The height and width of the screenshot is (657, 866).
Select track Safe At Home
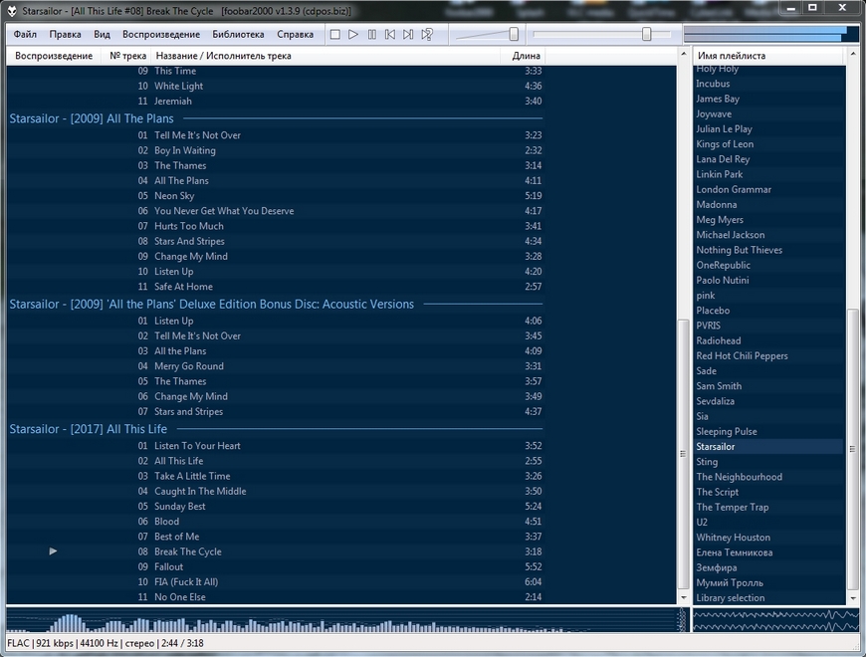click(x=276, y=287)
